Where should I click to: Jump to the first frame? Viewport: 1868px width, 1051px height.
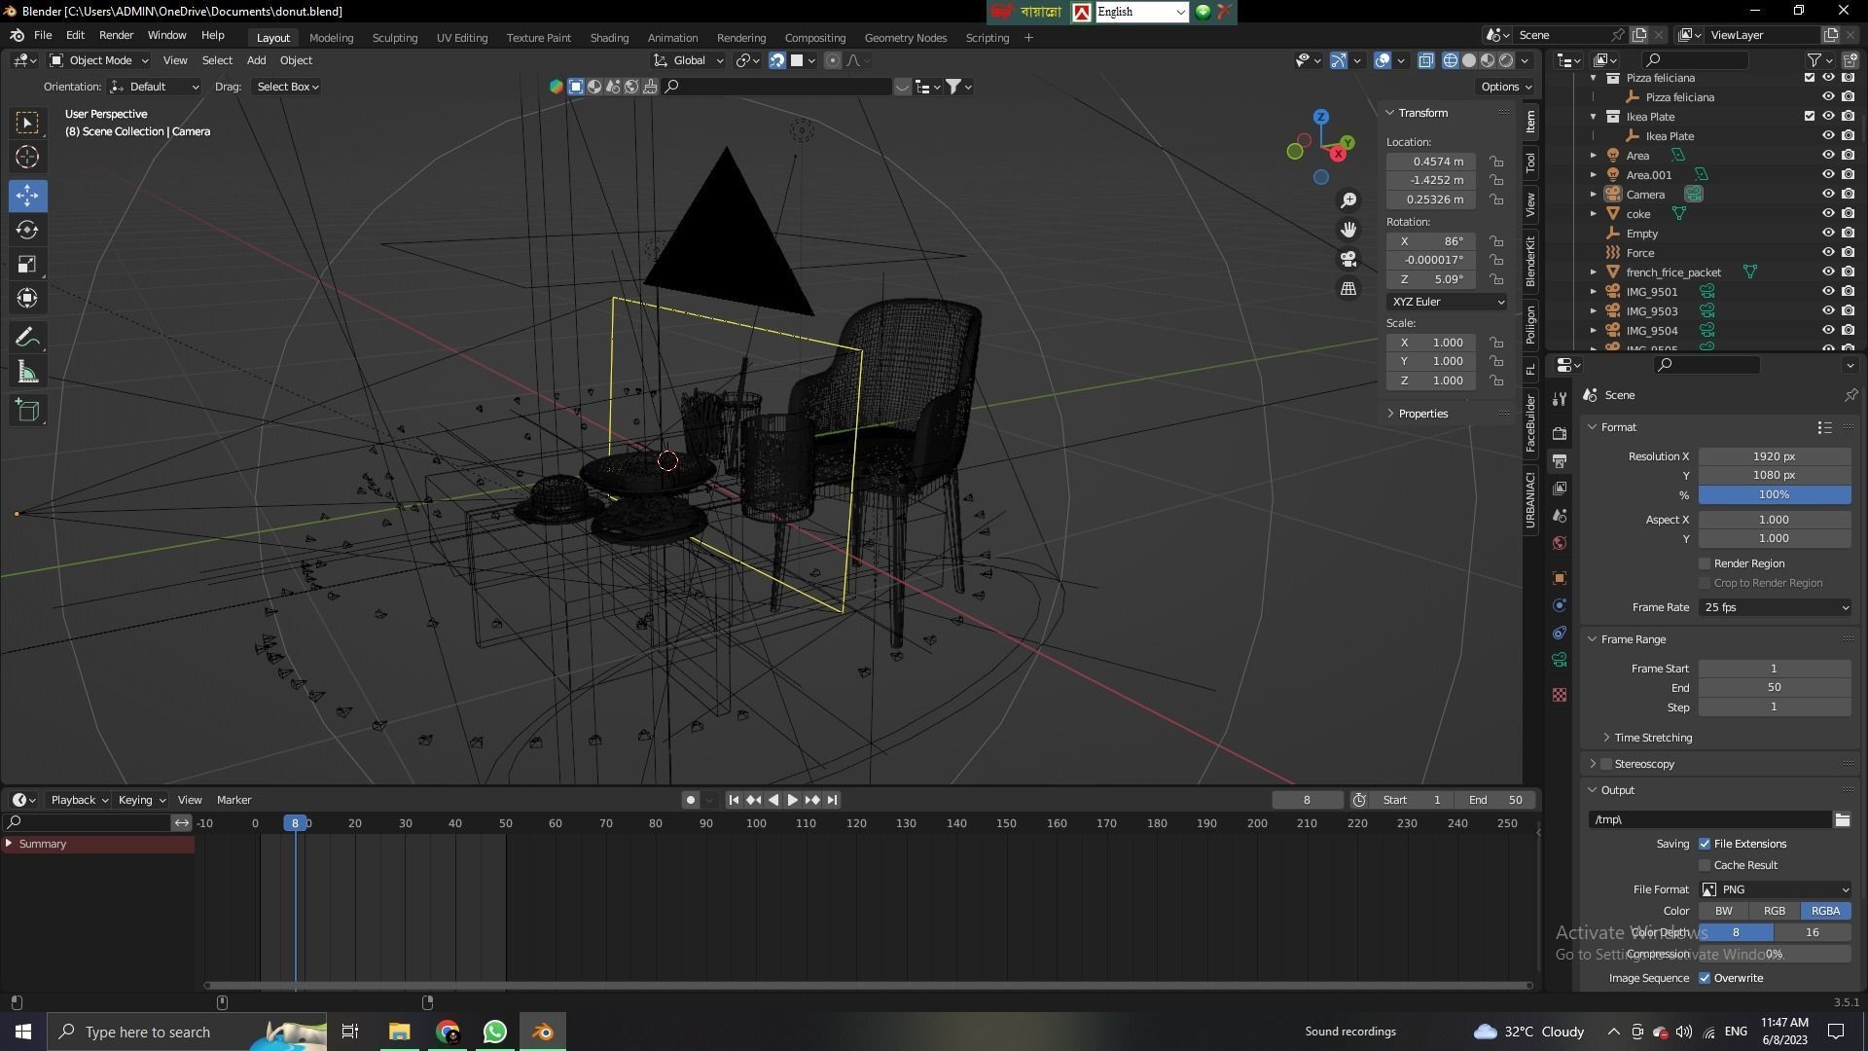pyautogui.click(x=734, y=800)
